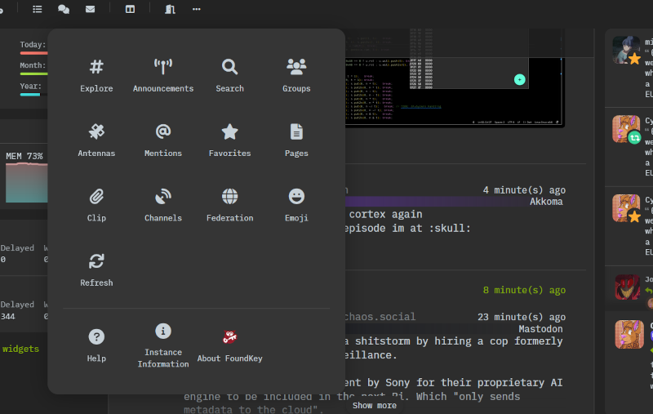Viewport: 653px width, 414px height.
Task: Click the list icon in top bar
Action: 37,9
